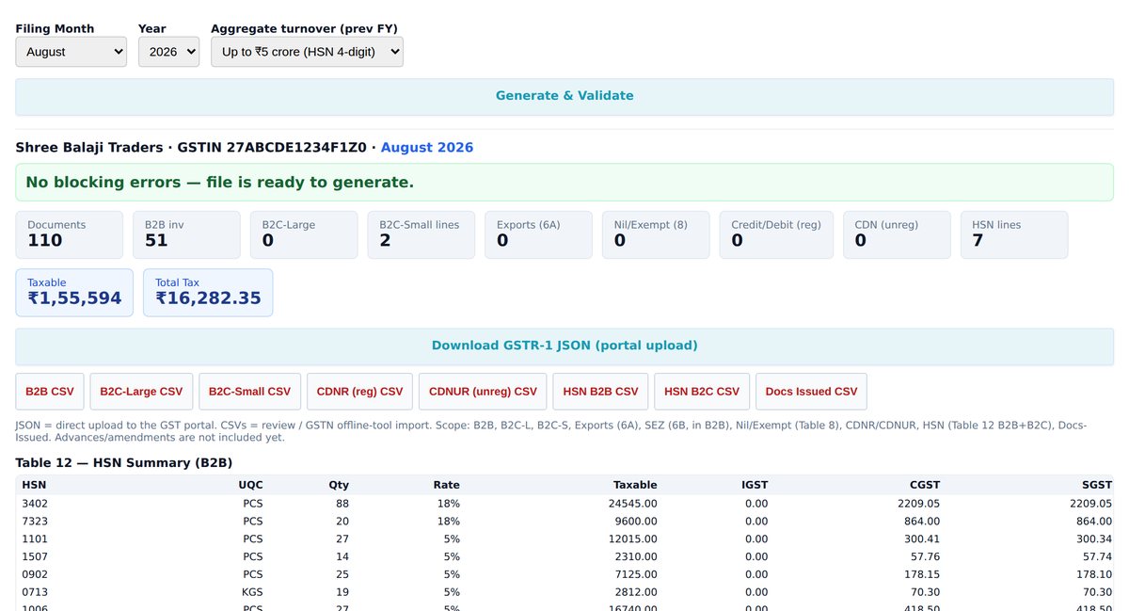Screen dimensions: 1129x611
Task: Select HSN code 7323 cell
Action: [35, 522]
